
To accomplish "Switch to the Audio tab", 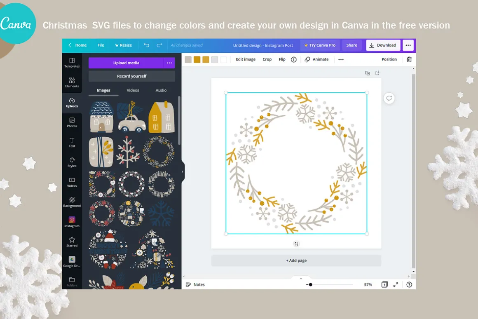I will tap(161, 90).
